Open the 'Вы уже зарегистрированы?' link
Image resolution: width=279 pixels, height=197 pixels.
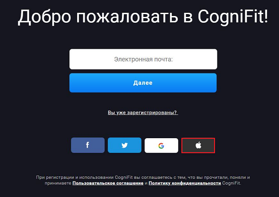point(143,113)
